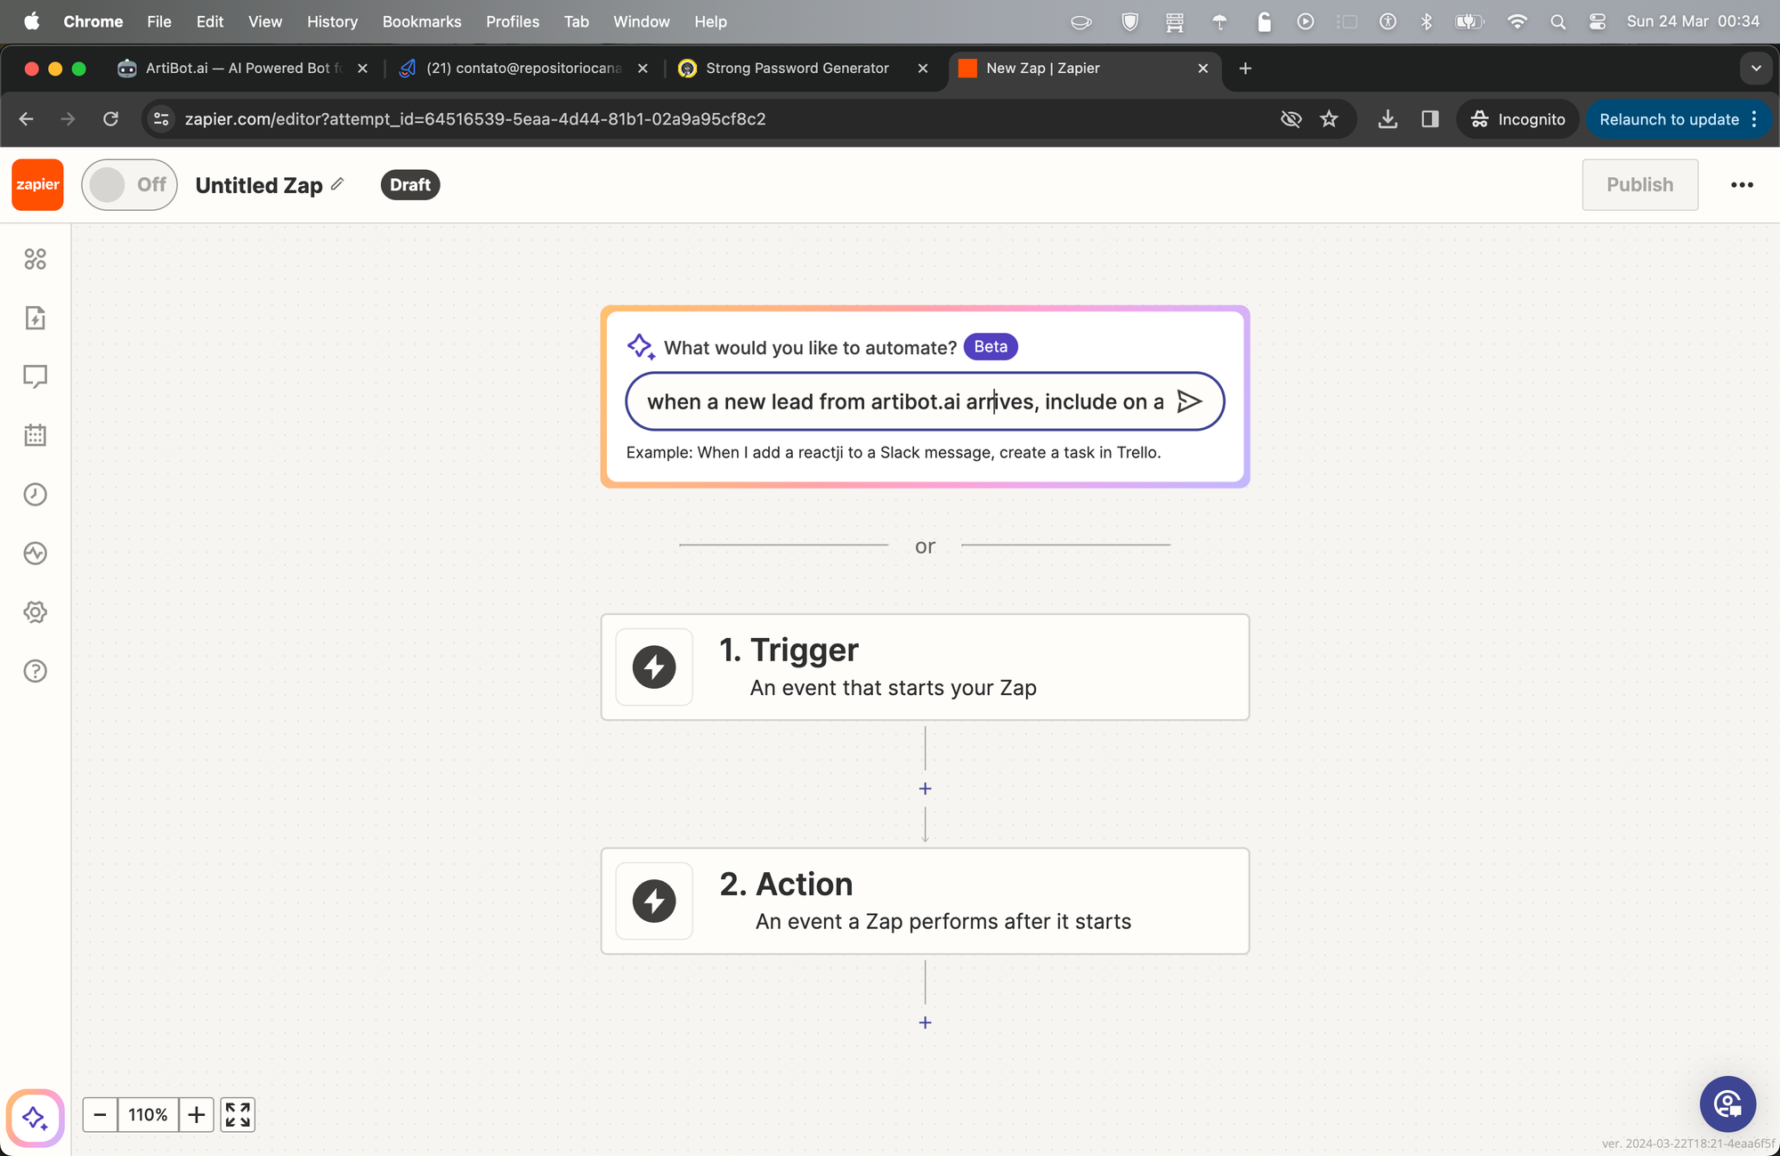Toggle the Zap On/Off switch

[x=129, y=185]
